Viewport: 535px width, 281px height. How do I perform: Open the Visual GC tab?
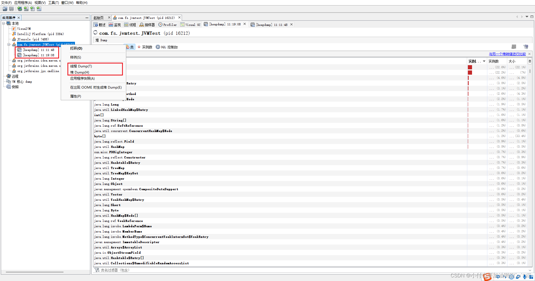coord(190,25)
